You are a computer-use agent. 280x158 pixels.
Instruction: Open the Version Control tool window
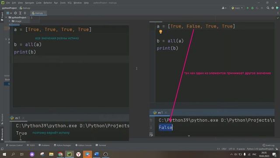point(14,145)
